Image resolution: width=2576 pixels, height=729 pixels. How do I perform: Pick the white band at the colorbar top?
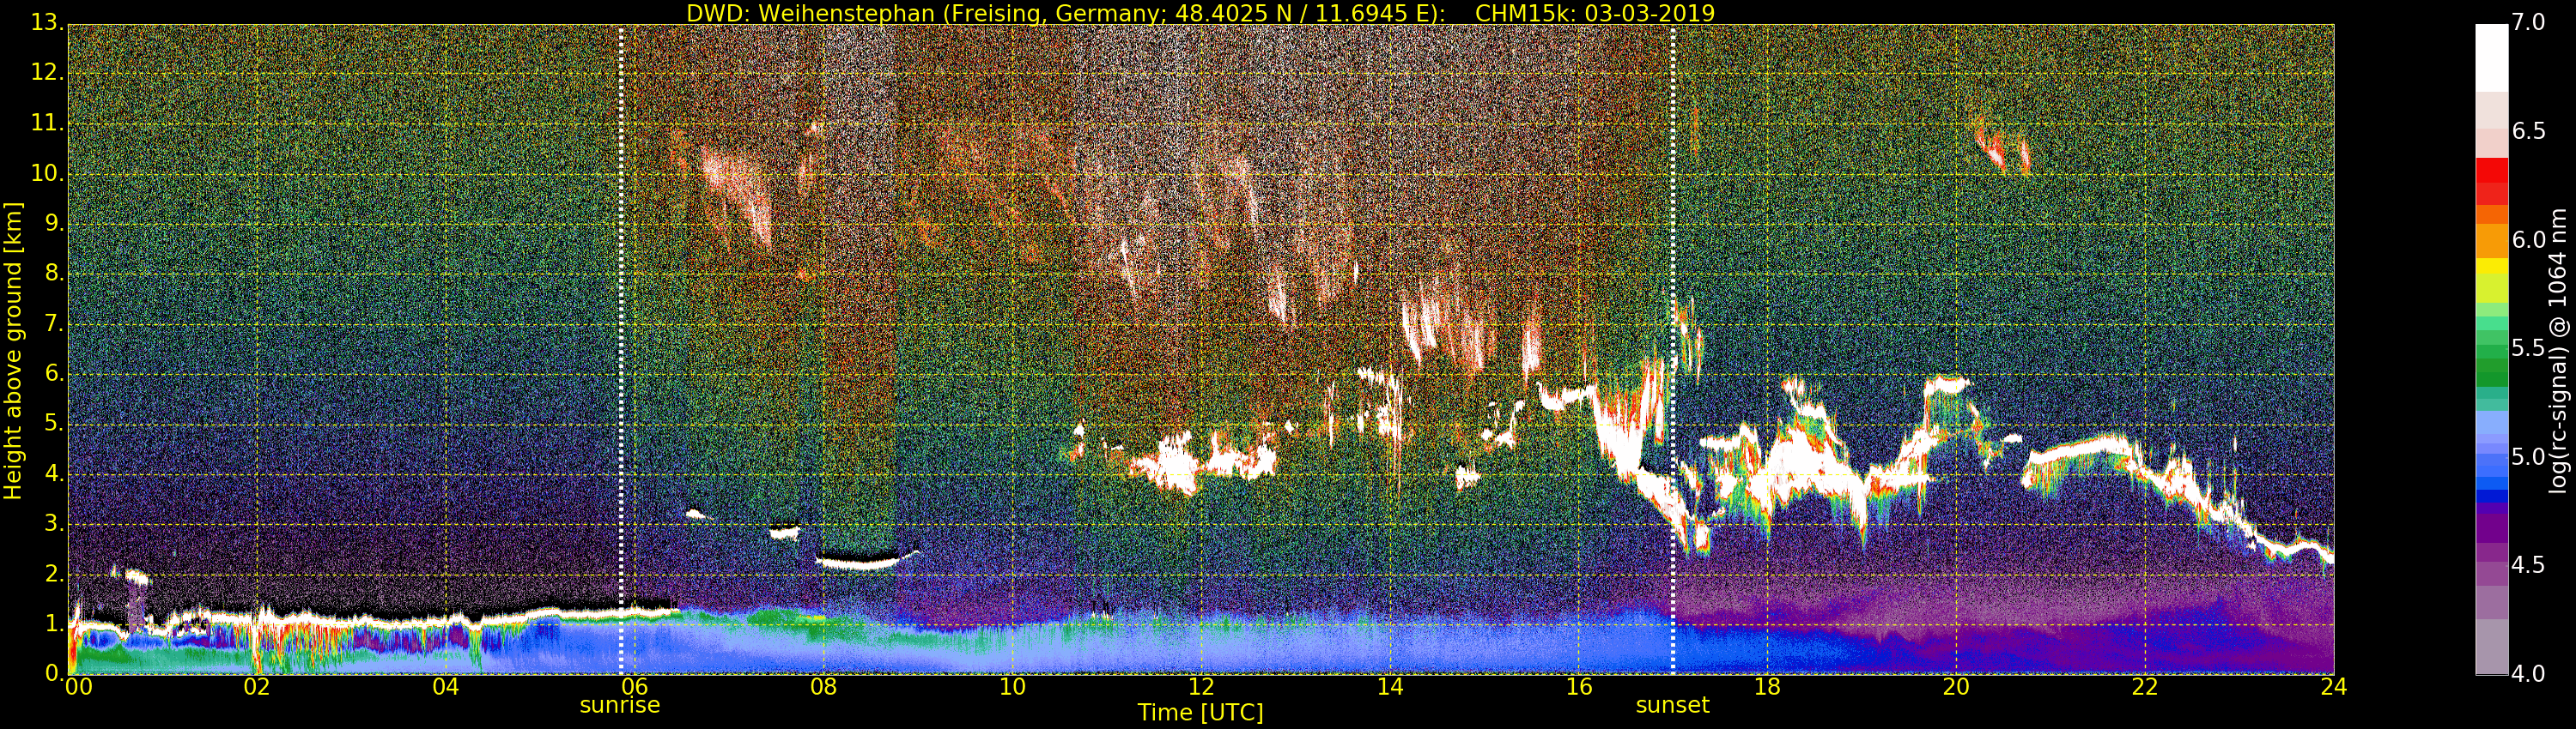2491,58
